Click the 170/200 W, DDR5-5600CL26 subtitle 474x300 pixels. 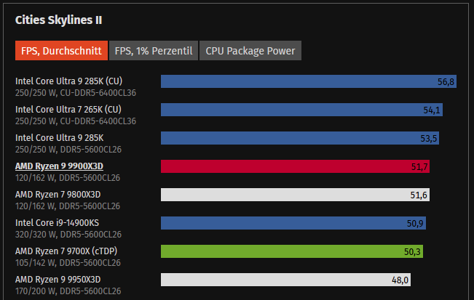(x=68, y=291)
